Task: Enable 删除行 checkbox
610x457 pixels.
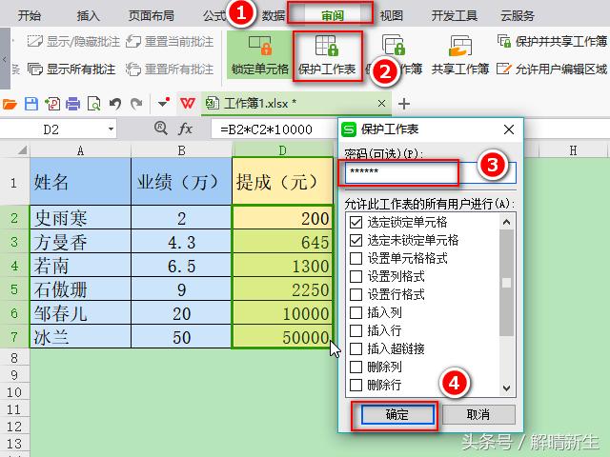Action: pyautogui.click(x=356, y=385)
